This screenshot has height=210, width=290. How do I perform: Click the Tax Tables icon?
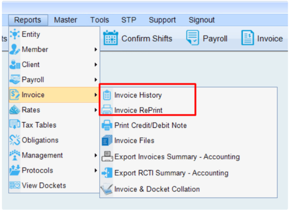tap(15, 124)
